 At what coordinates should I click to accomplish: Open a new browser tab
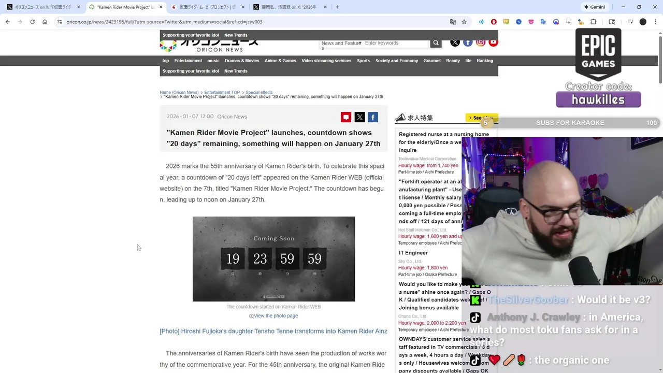(x=337, y=7)
